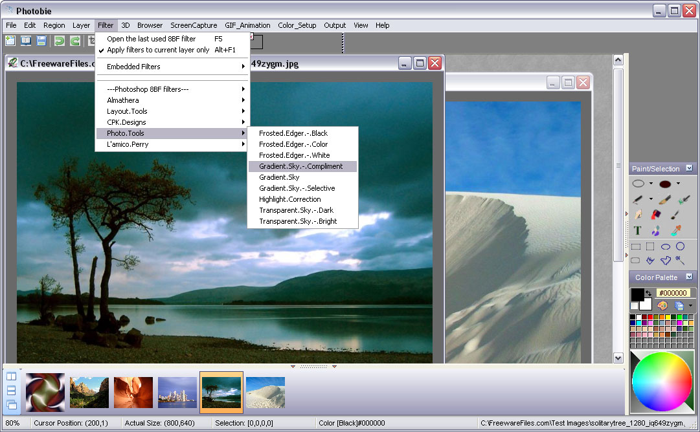Toggle Apply filters to current layer only
Viewport: 700px width, 432px height.
click(158, 50)
